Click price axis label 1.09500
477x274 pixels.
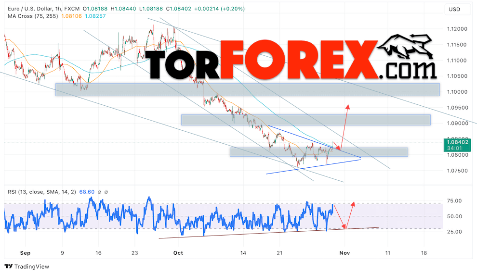pyautogui.click(x=457, y=108)
